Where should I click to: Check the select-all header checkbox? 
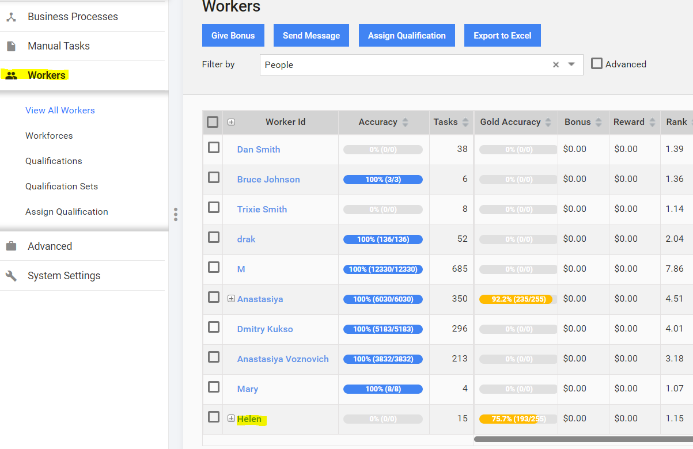(213, 122)
